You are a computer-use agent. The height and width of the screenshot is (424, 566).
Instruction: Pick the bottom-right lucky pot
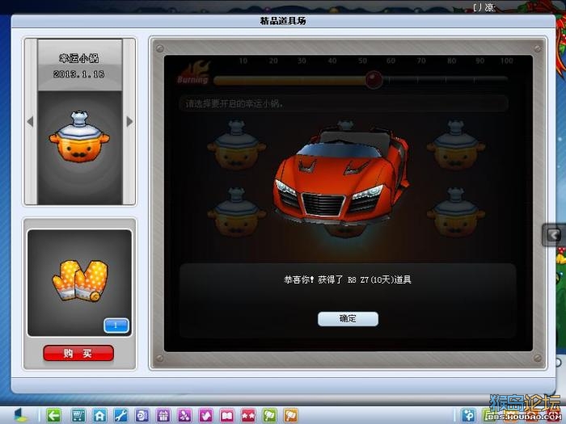coord(456,212)
